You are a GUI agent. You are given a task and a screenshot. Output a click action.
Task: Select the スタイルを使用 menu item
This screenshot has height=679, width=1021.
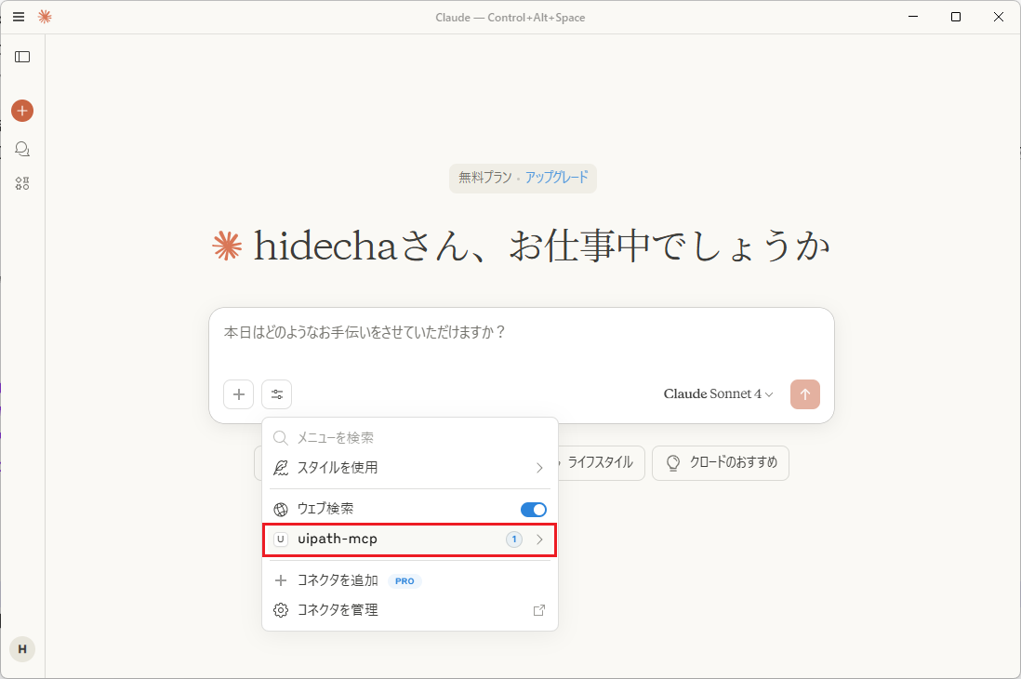tap(409, 468)
